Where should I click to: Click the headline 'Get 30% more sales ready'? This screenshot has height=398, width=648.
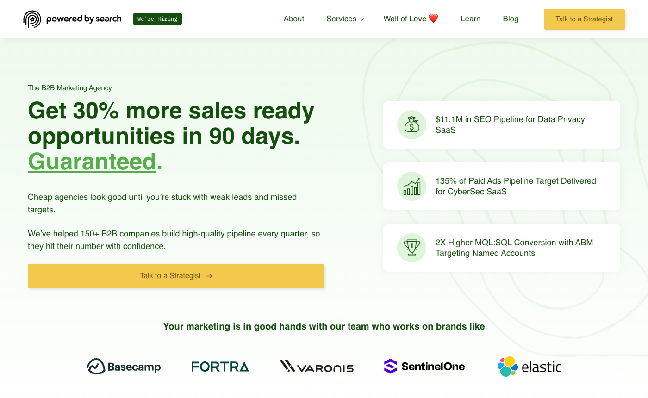171,111
